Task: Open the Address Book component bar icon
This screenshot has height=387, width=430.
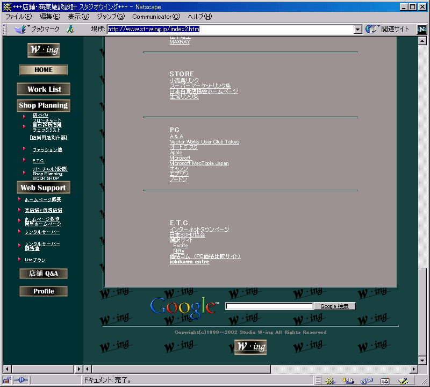Action: (x=385, y=381)
